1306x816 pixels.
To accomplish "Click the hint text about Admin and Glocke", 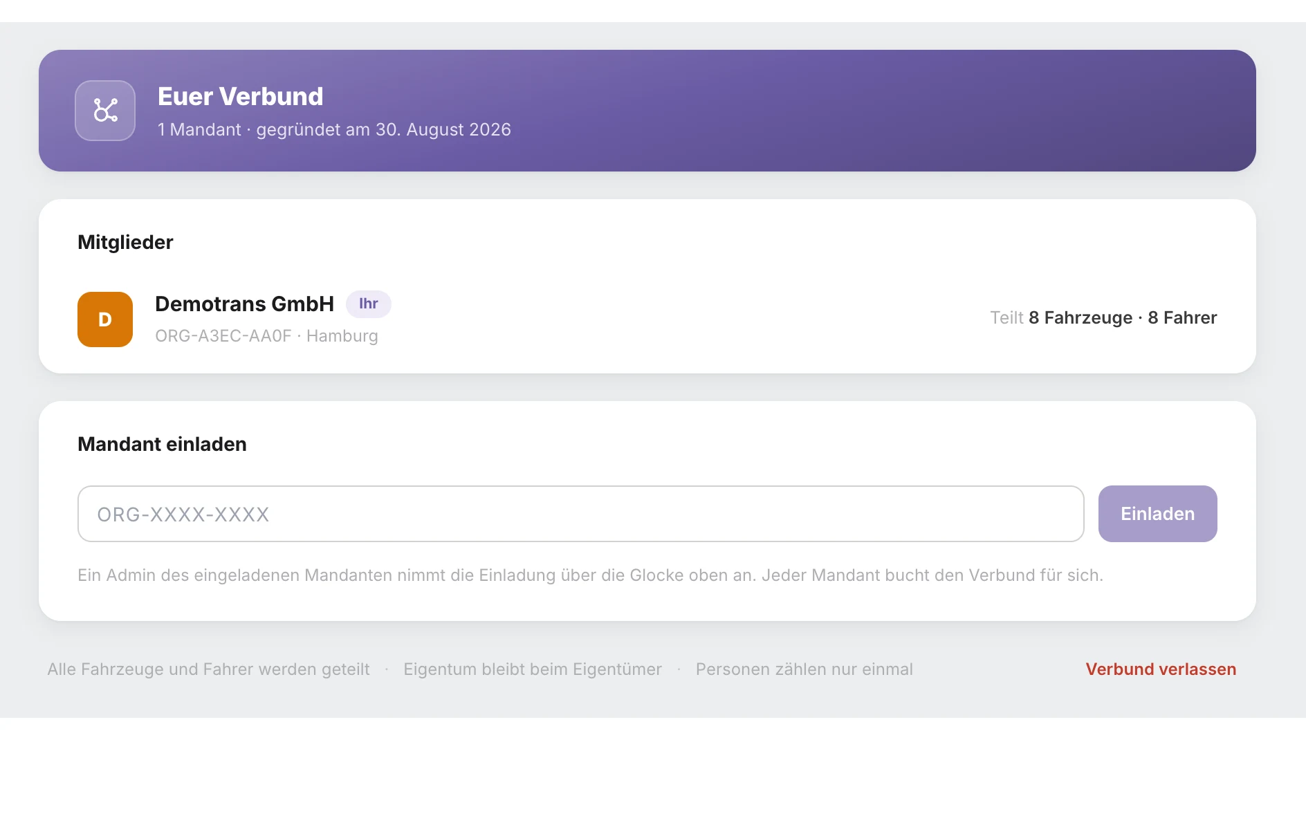I will point(590,575).
